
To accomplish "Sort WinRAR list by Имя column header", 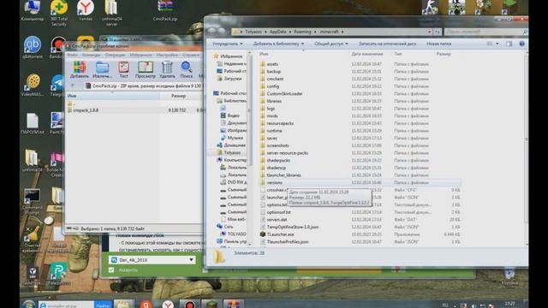I will (112, 96).
